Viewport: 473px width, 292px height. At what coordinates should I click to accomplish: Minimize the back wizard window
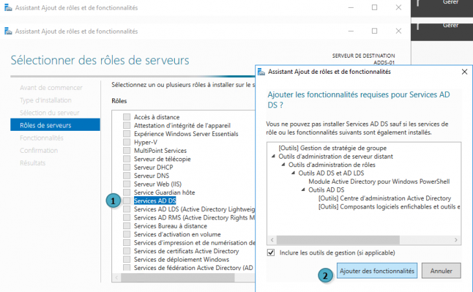(351, 8)
